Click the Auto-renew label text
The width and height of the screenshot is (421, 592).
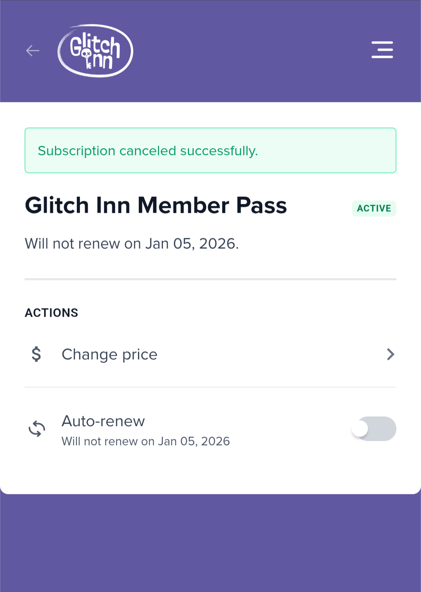(x=103, y=421)
